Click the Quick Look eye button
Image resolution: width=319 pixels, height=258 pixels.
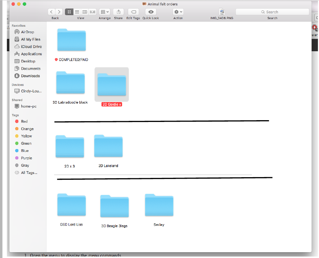pyautogui.click(x=151, y=12)
